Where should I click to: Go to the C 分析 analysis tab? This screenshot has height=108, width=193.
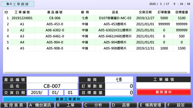pos(96,105)
